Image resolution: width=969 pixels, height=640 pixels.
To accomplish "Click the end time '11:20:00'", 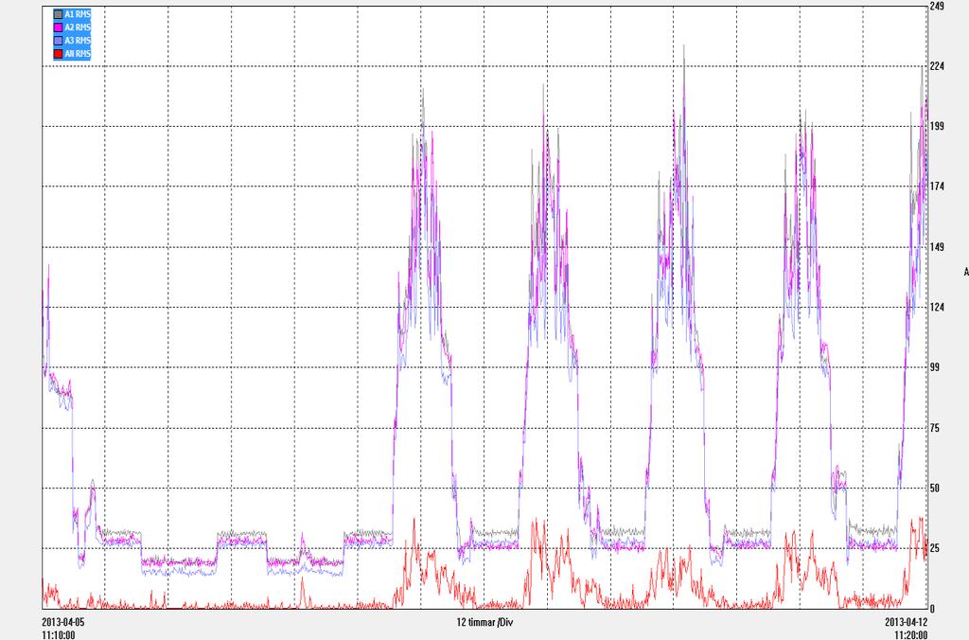I will coord(910,635).
